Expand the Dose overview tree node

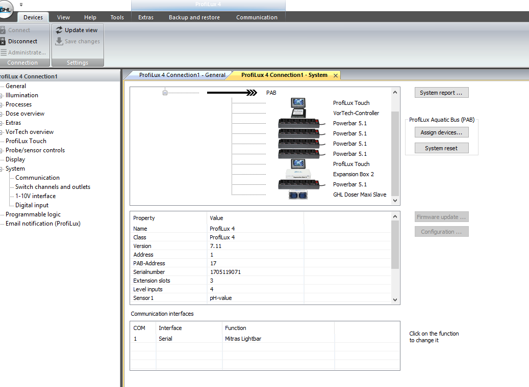pyautogui.click(x=2, y=114)
